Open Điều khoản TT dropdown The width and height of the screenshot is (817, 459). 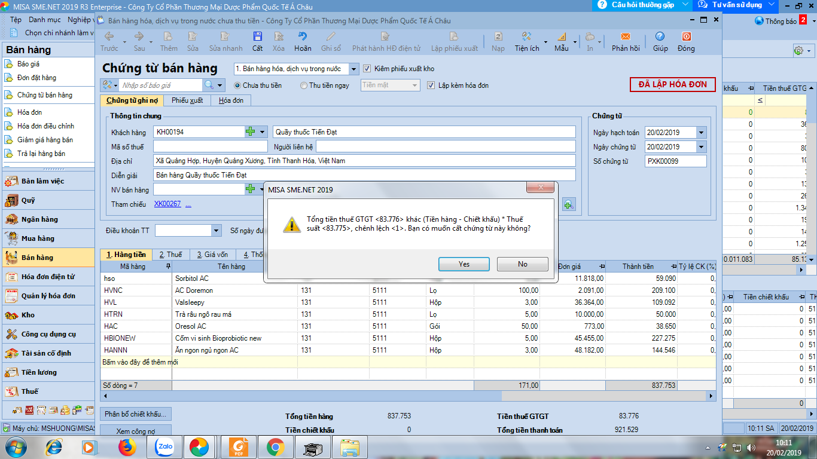216,231
